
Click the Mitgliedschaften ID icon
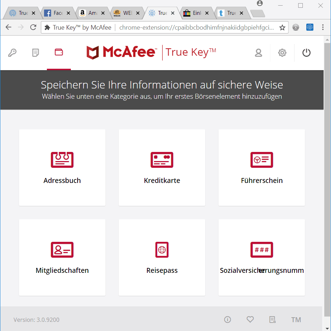click(x=62, y=250)
